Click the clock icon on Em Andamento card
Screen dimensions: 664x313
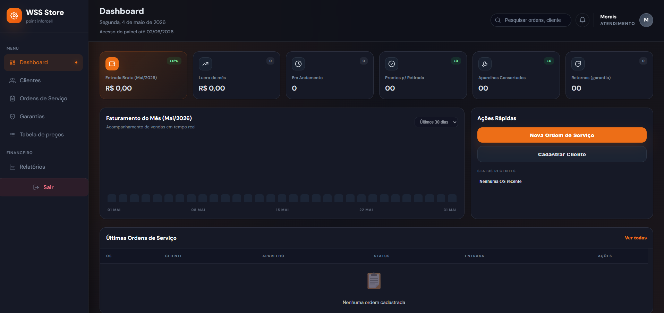[x=298, y=64]
